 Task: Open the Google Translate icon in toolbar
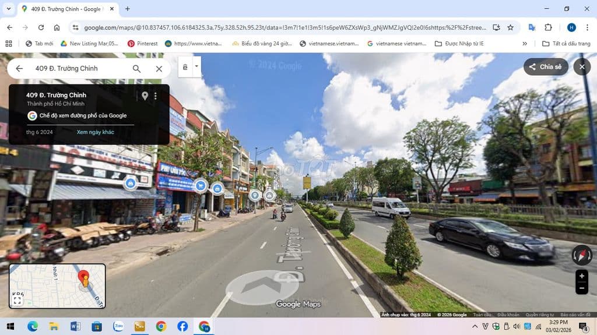532,27
